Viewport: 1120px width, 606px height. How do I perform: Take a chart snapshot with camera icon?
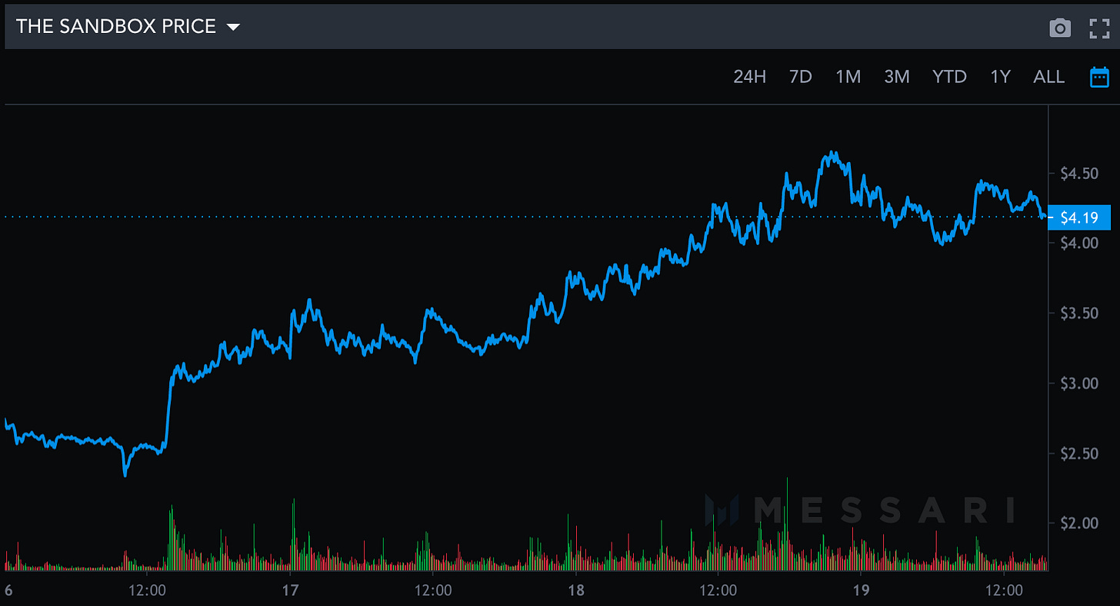[1060, 28]
